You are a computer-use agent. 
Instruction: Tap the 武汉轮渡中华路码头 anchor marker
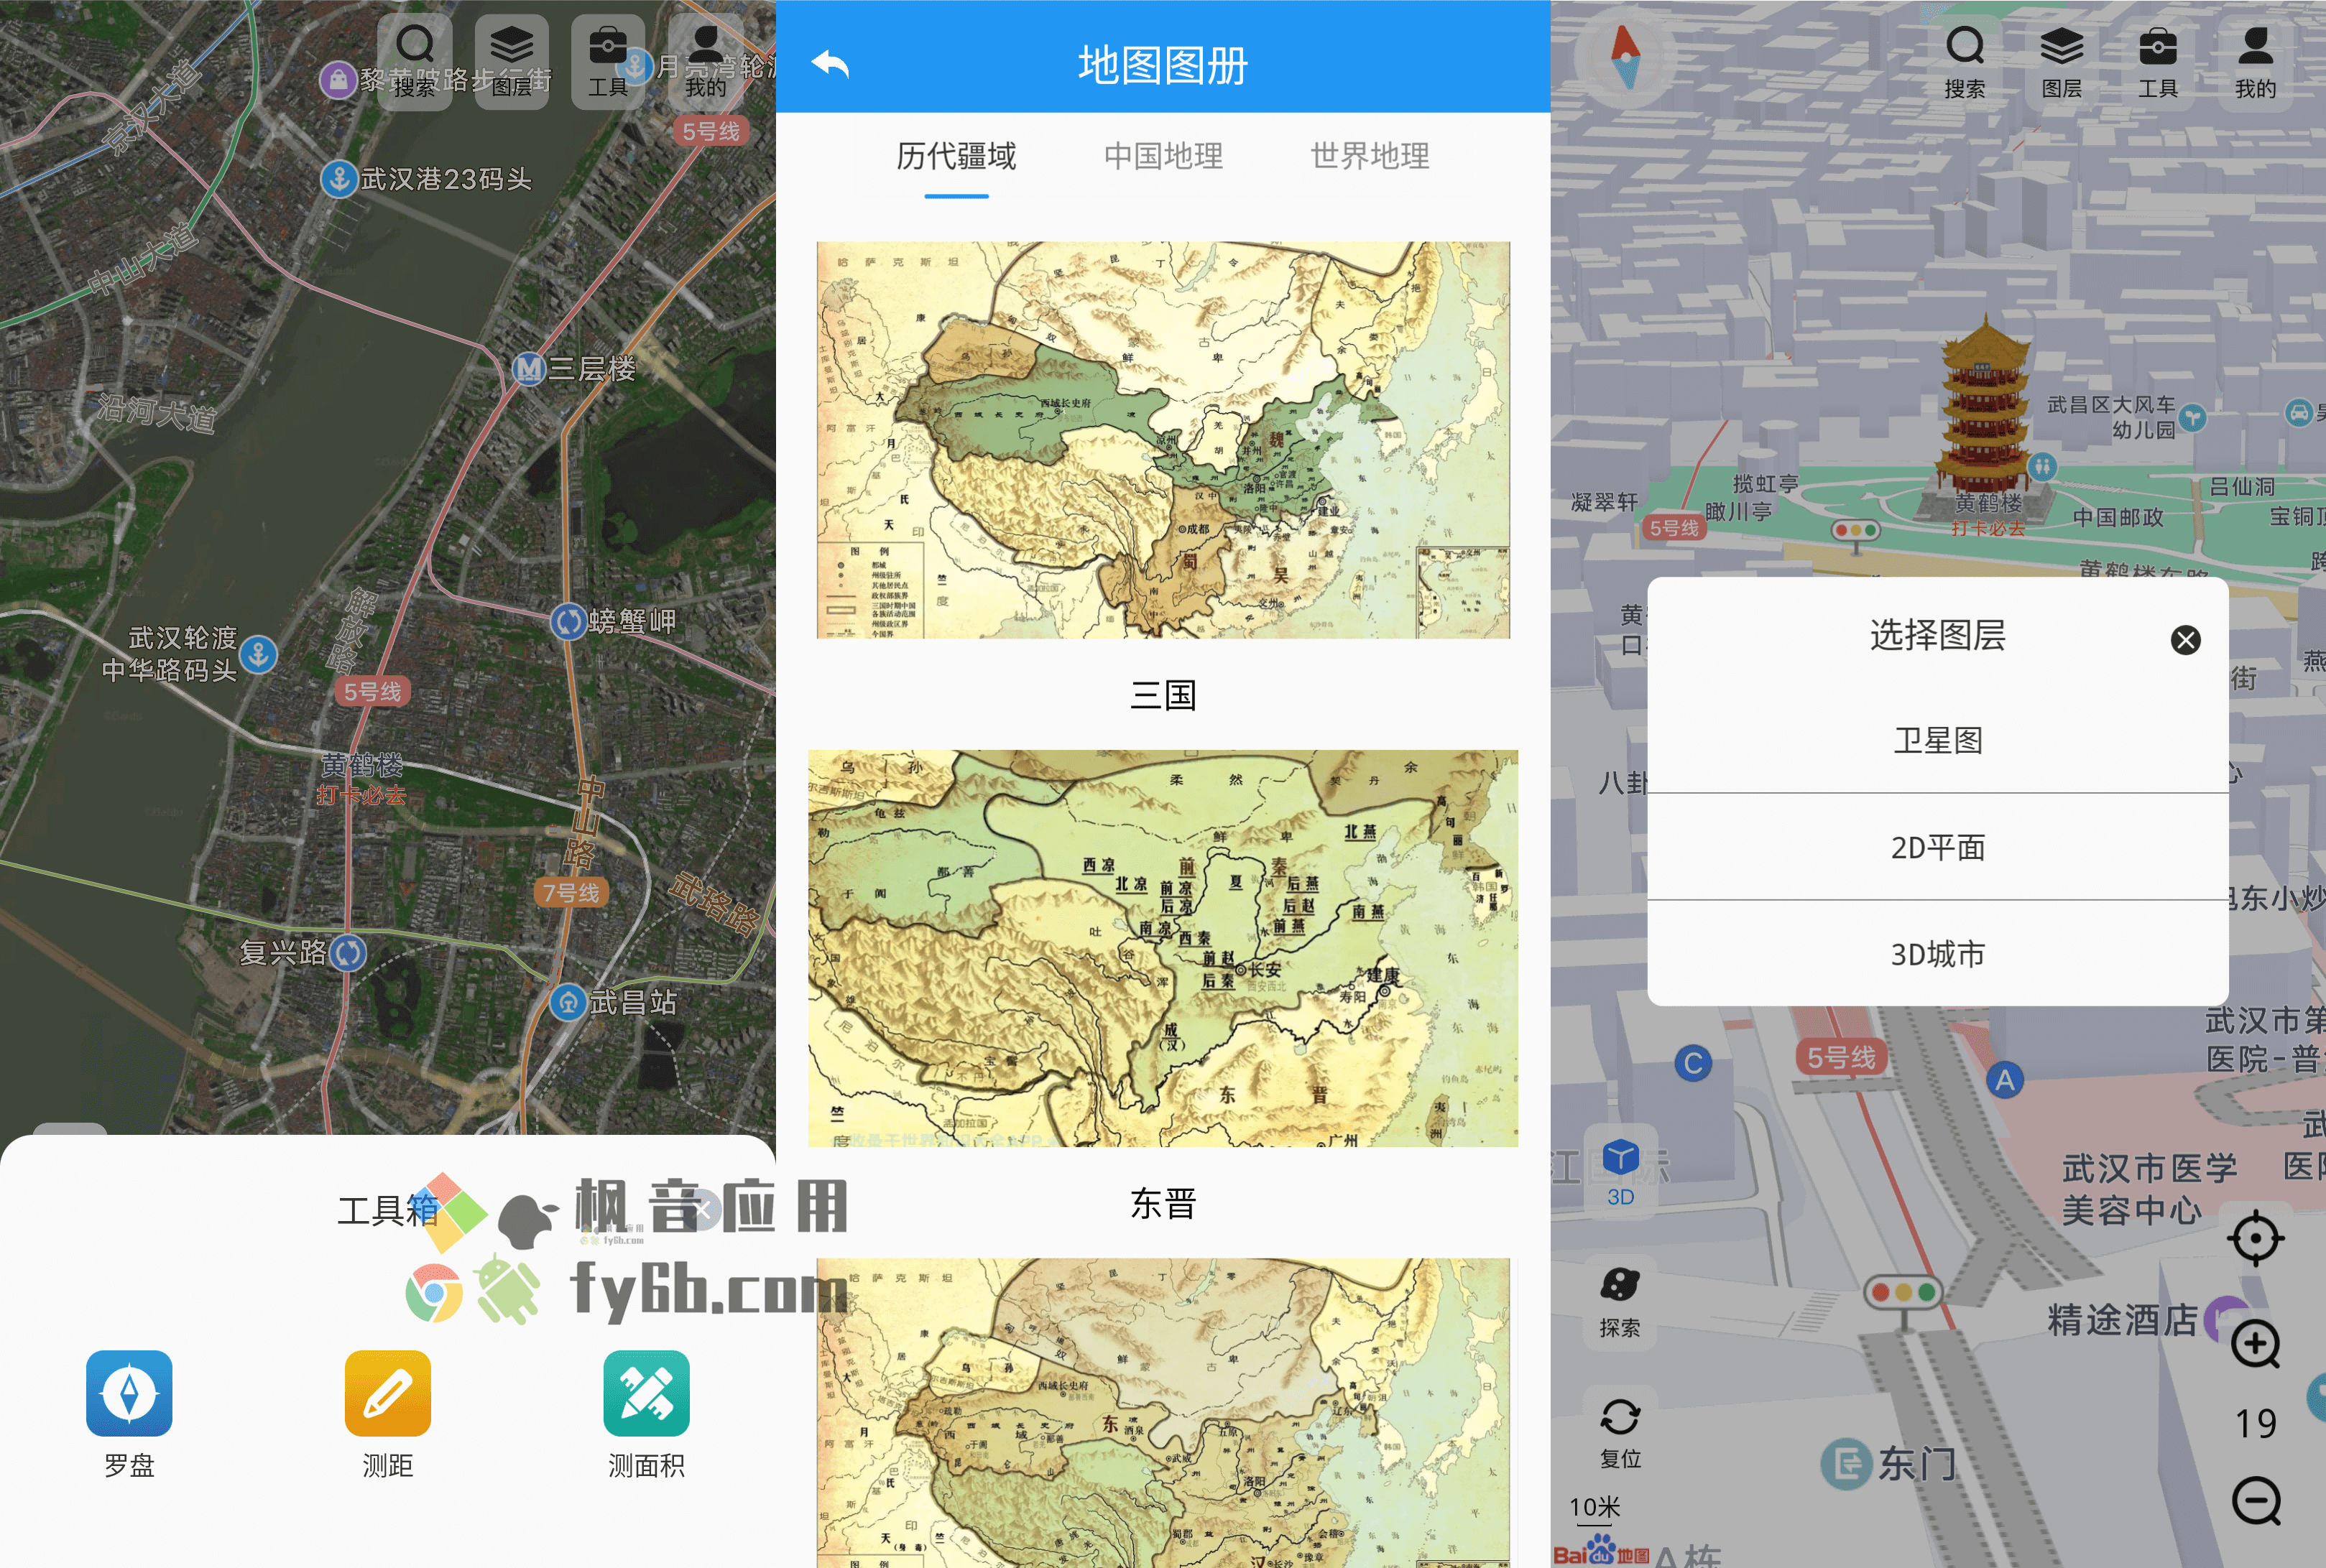(x=258, y=654)
